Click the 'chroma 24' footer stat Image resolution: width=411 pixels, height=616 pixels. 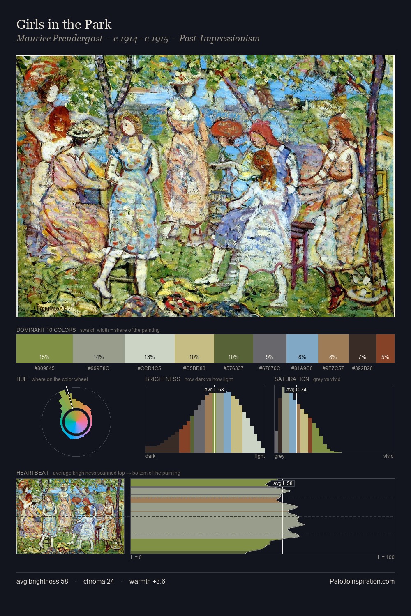coord(99,581)
